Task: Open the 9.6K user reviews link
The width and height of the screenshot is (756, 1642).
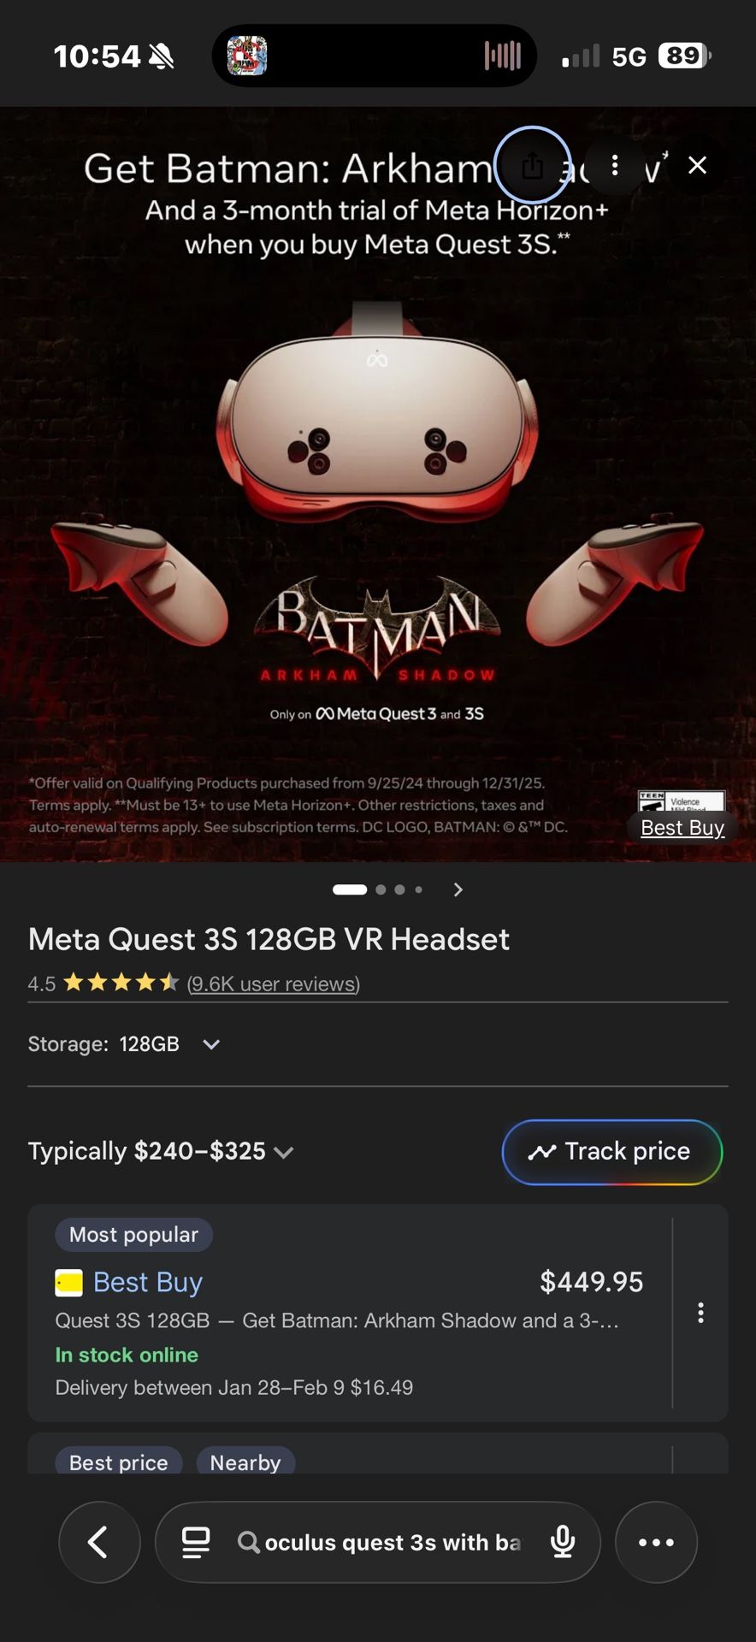Action: (x=273, y=983)
